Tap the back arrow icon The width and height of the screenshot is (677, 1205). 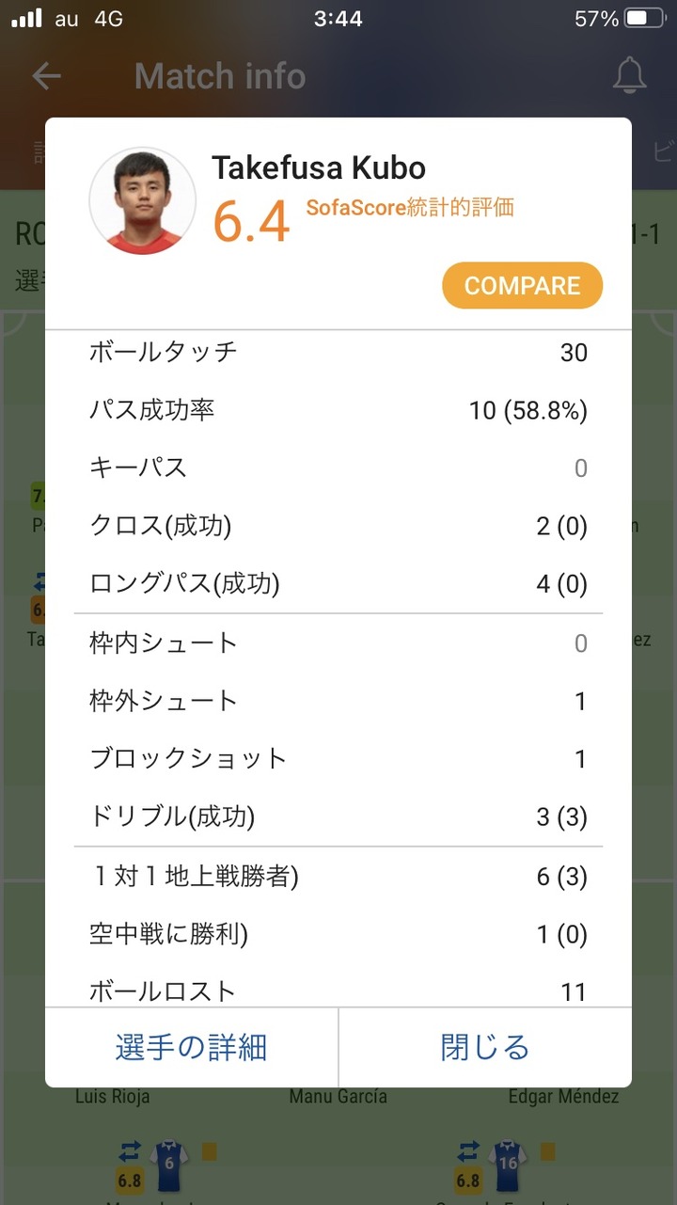[x=46, y=76]
